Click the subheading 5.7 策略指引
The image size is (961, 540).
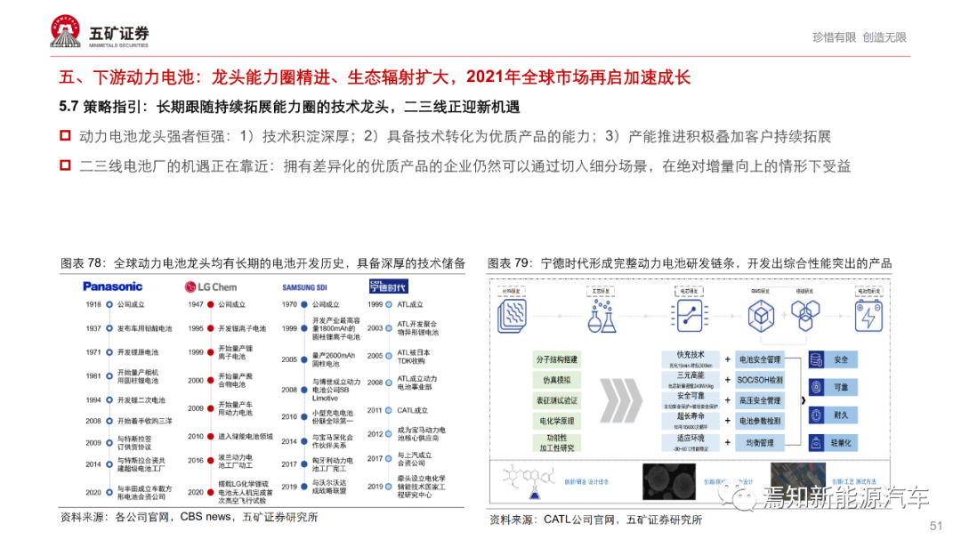[x=289, y=108]
